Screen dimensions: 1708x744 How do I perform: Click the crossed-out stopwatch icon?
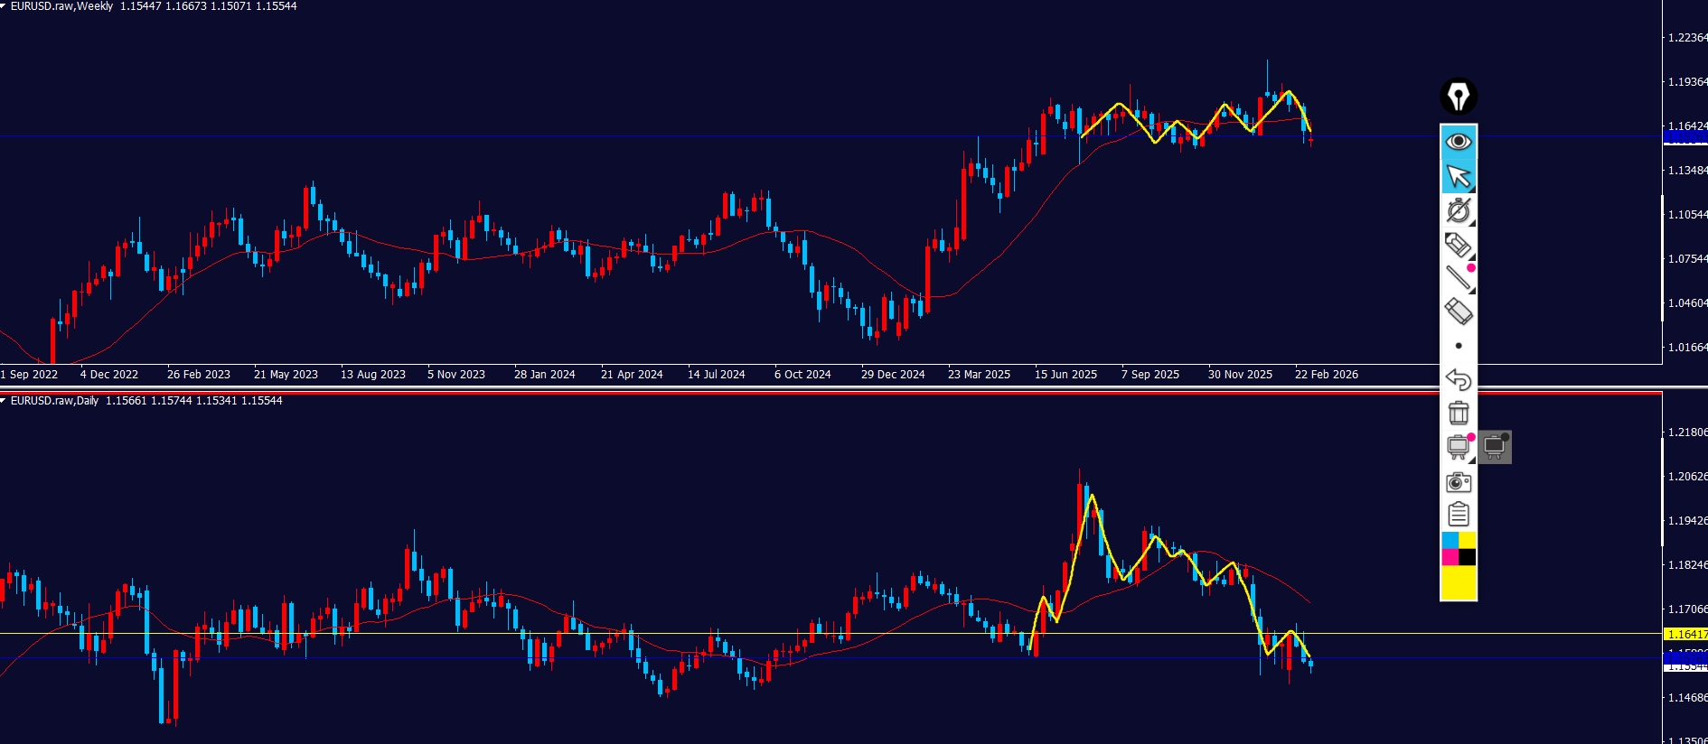(1458, 210)
